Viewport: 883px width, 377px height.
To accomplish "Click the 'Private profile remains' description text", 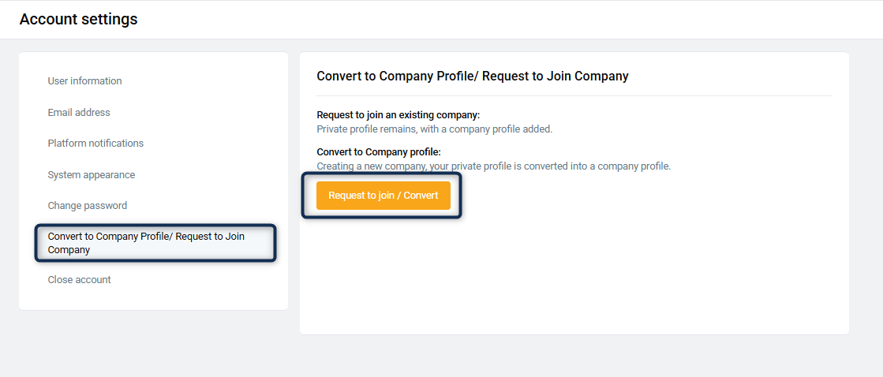I will pyautogui.click(x=434, y=129).
